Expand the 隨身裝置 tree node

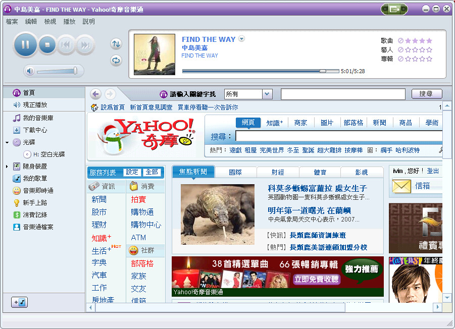click(7, 167)
